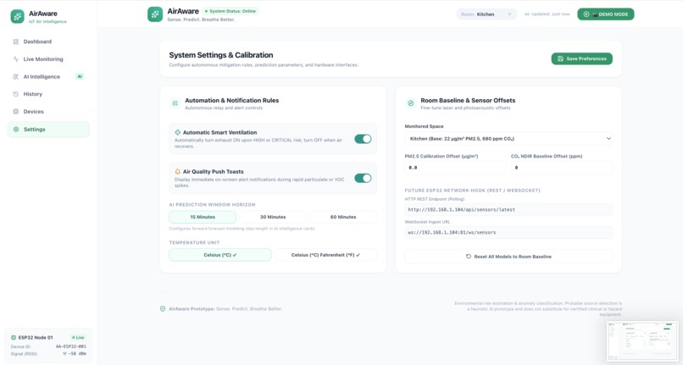This screenshot has height=365, width=683.
Task: Click the chevron on Monitored Space selector
Action: pos(608,139)
